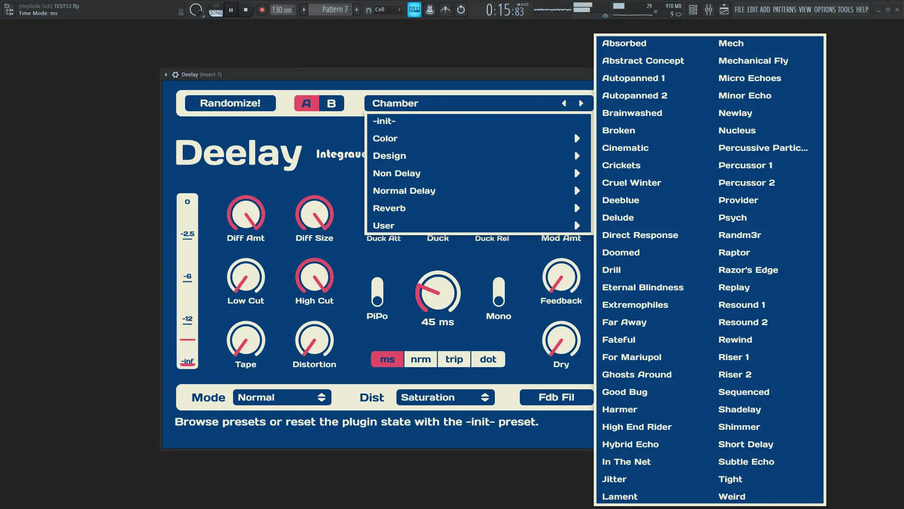
Task: Toggle the PiPo ping-pong switch
Action: tap(377, 292)
